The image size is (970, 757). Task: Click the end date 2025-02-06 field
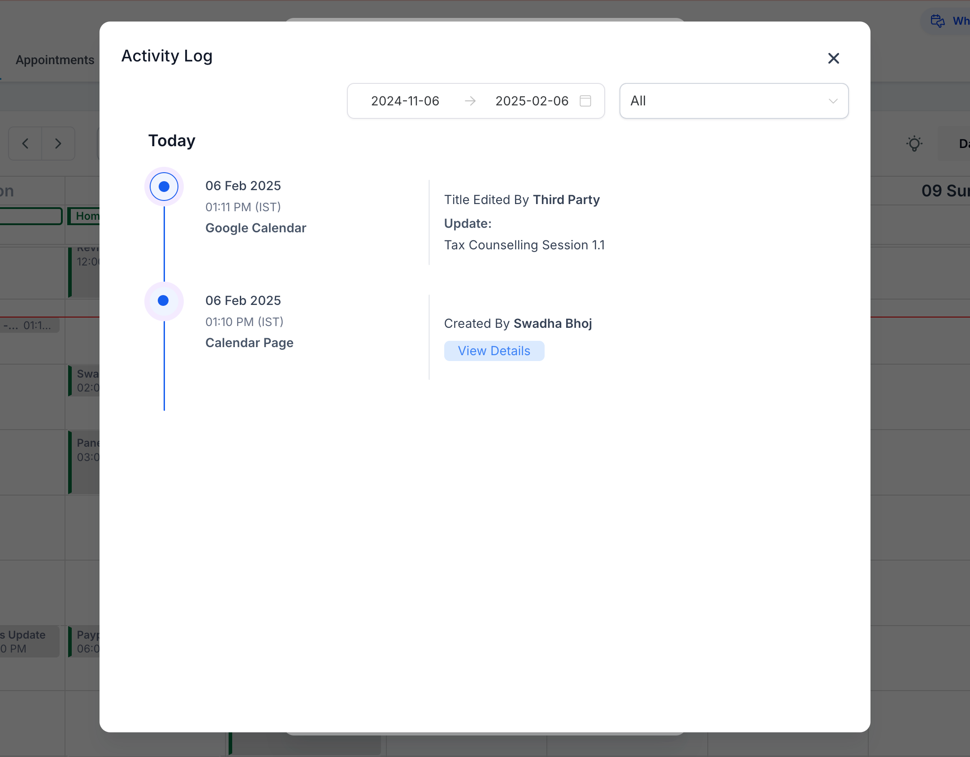coord(532,101)
